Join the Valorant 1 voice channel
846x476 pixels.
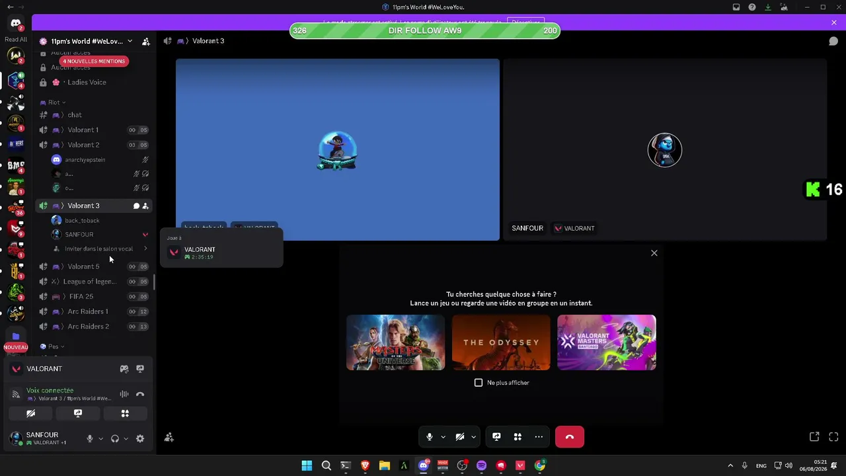(x=94, y=130)
